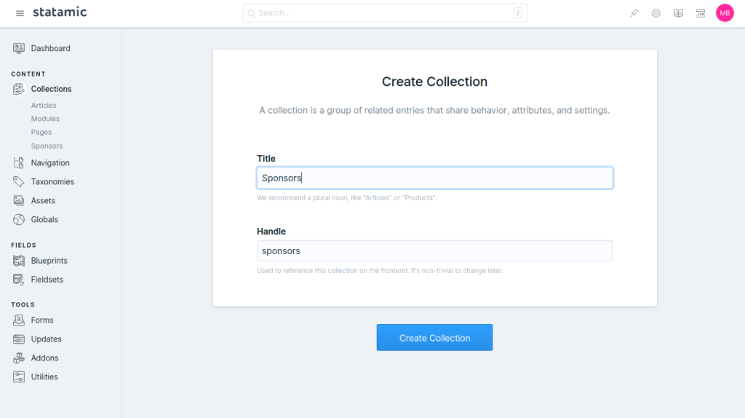Click the slash shortcut hint in search

517,13
